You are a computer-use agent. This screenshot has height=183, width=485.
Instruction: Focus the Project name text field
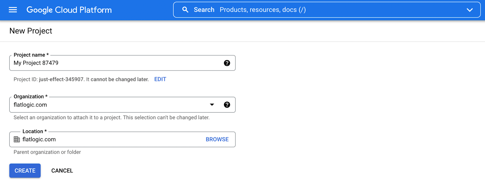[x=115, y=63]
